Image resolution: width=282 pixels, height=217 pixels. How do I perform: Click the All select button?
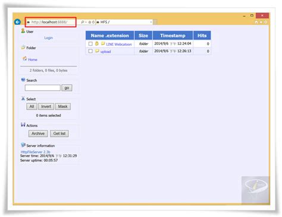32,107
